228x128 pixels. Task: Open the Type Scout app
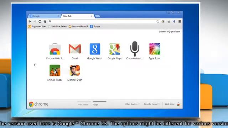pyautogui.click(x=155, y=49)
